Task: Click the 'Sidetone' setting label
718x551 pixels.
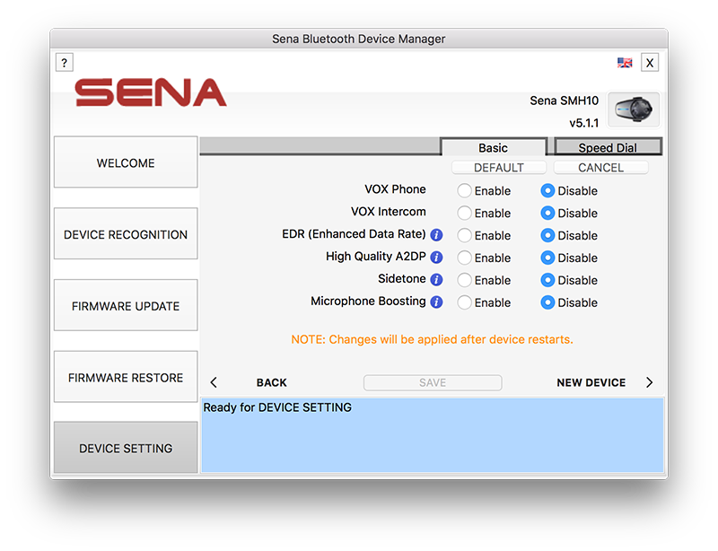Action: 402,278
